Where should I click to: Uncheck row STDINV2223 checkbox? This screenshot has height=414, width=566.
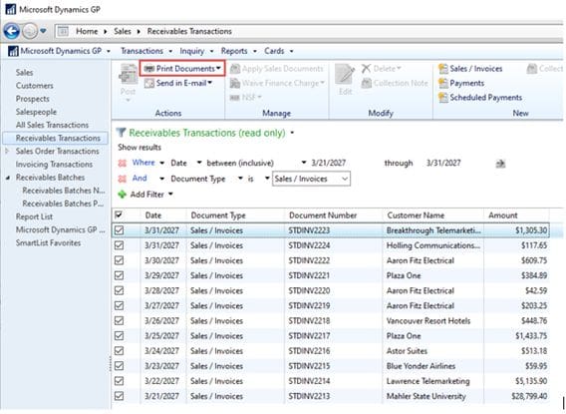pyautogui.click(x=119, y=230)
